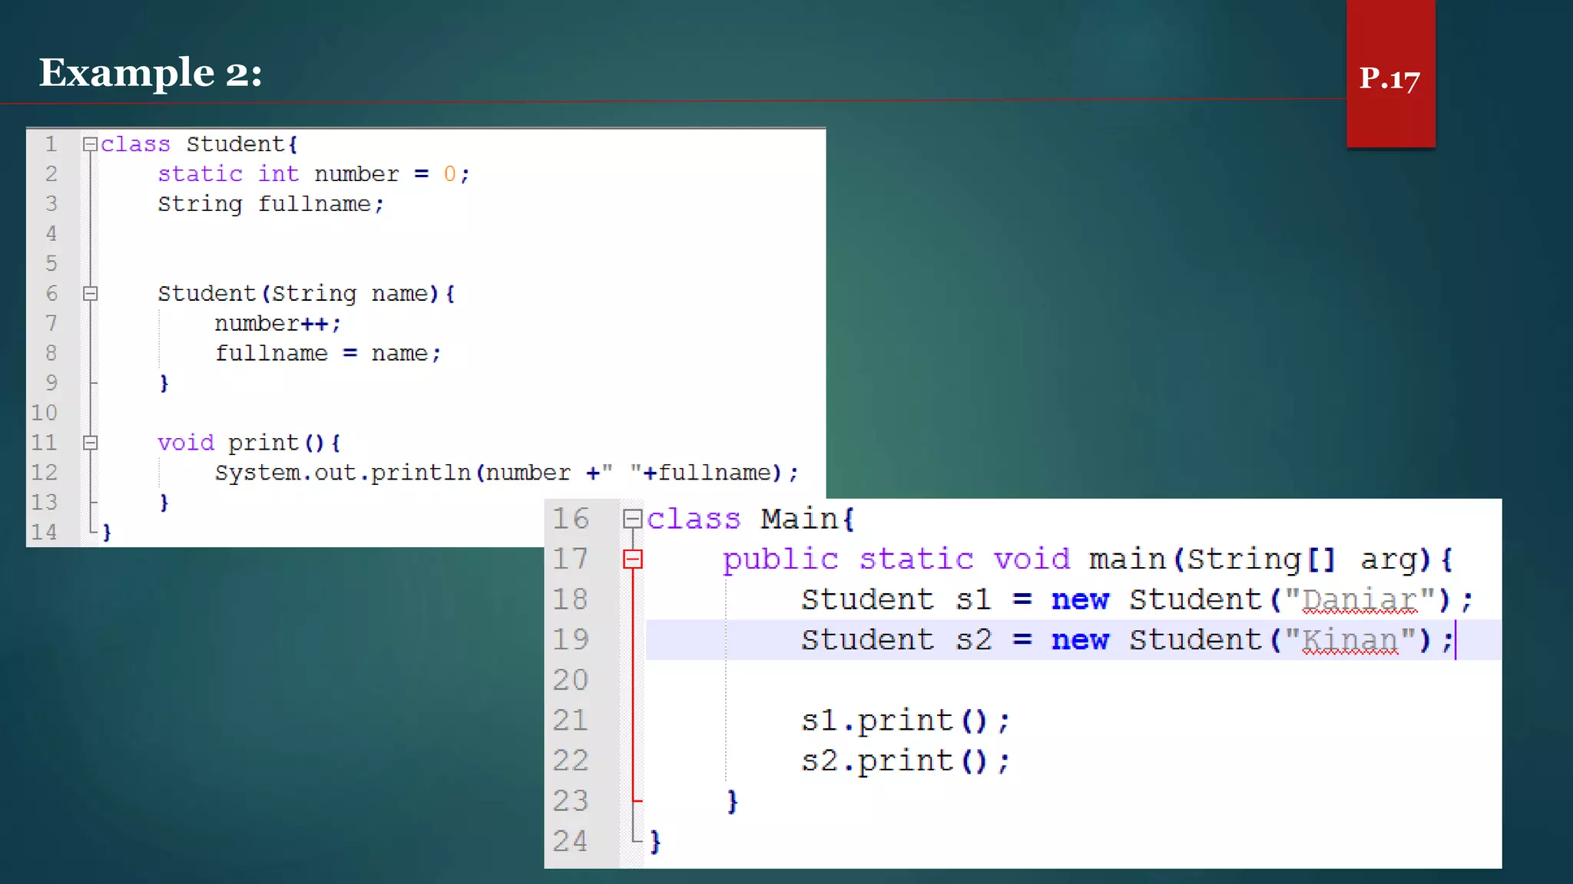Viewport: 1573px width, 884px height.
Task: Click line number 1 in the gutter
Action: pos(51,144)
